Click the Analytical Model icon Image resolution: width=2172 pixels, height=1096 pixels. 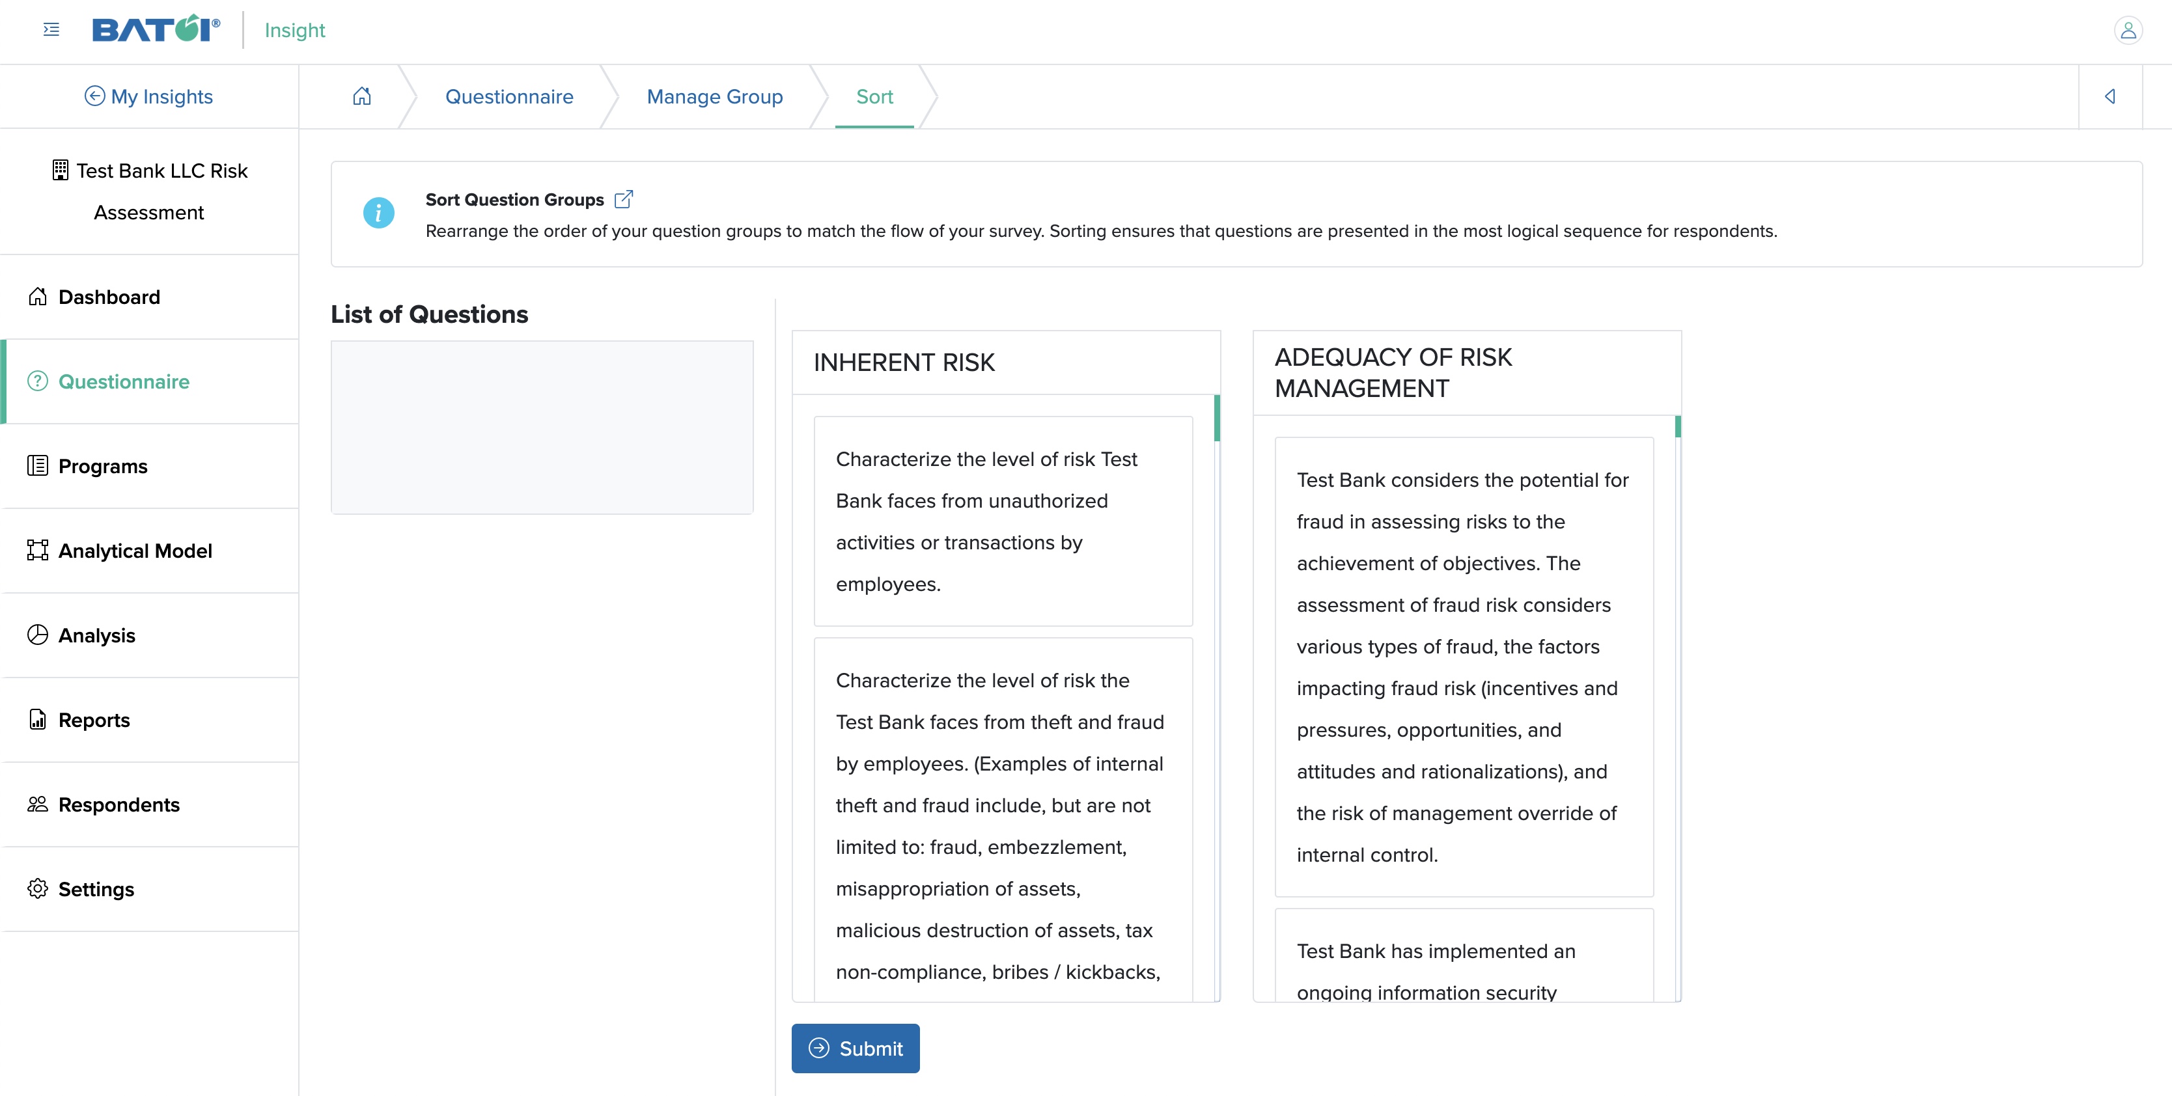[38, 551]
